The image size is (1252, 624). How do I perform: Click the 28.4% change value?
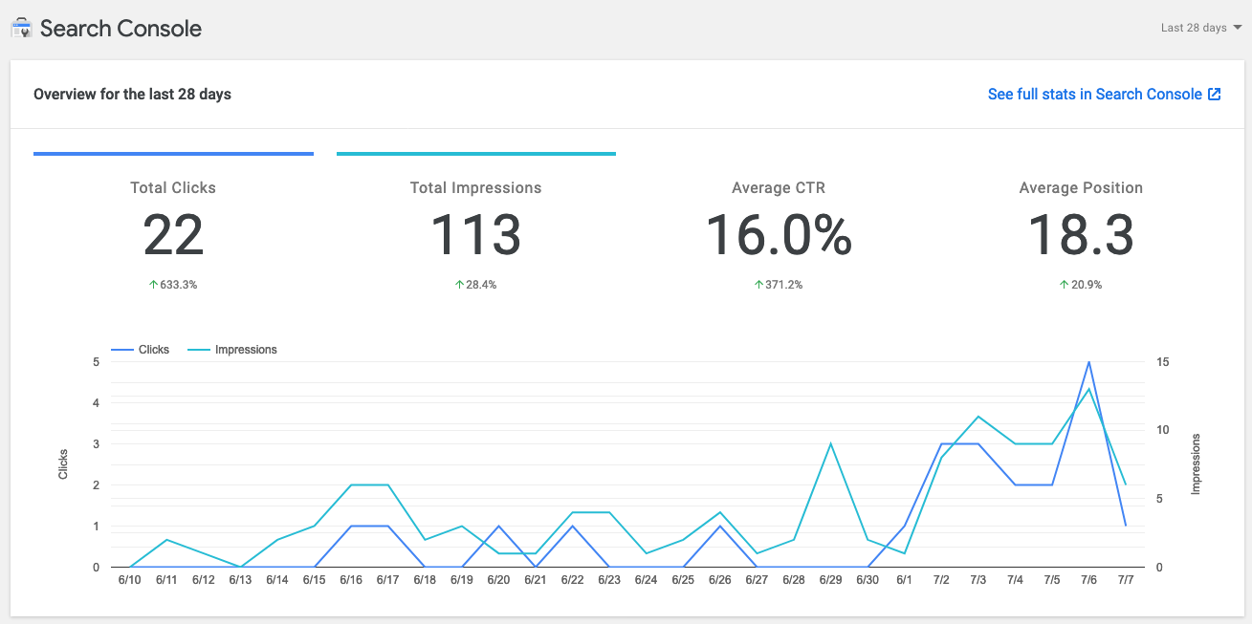pos(482,285)
